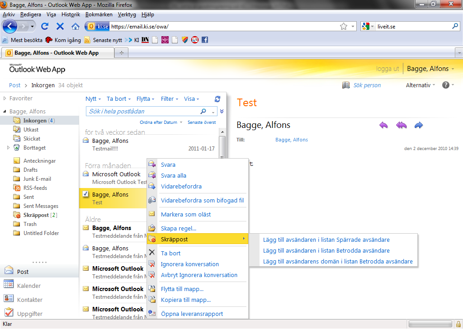Select the Skickat folder
Image resolution: width=463 pixels, height=329 pixels.
coord(32,138)
